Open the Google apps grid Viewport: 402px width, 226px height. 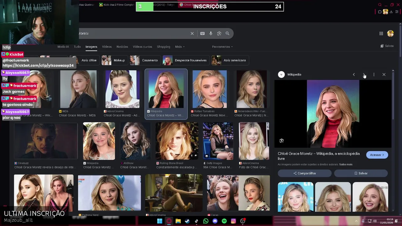[x=381, y=34]
